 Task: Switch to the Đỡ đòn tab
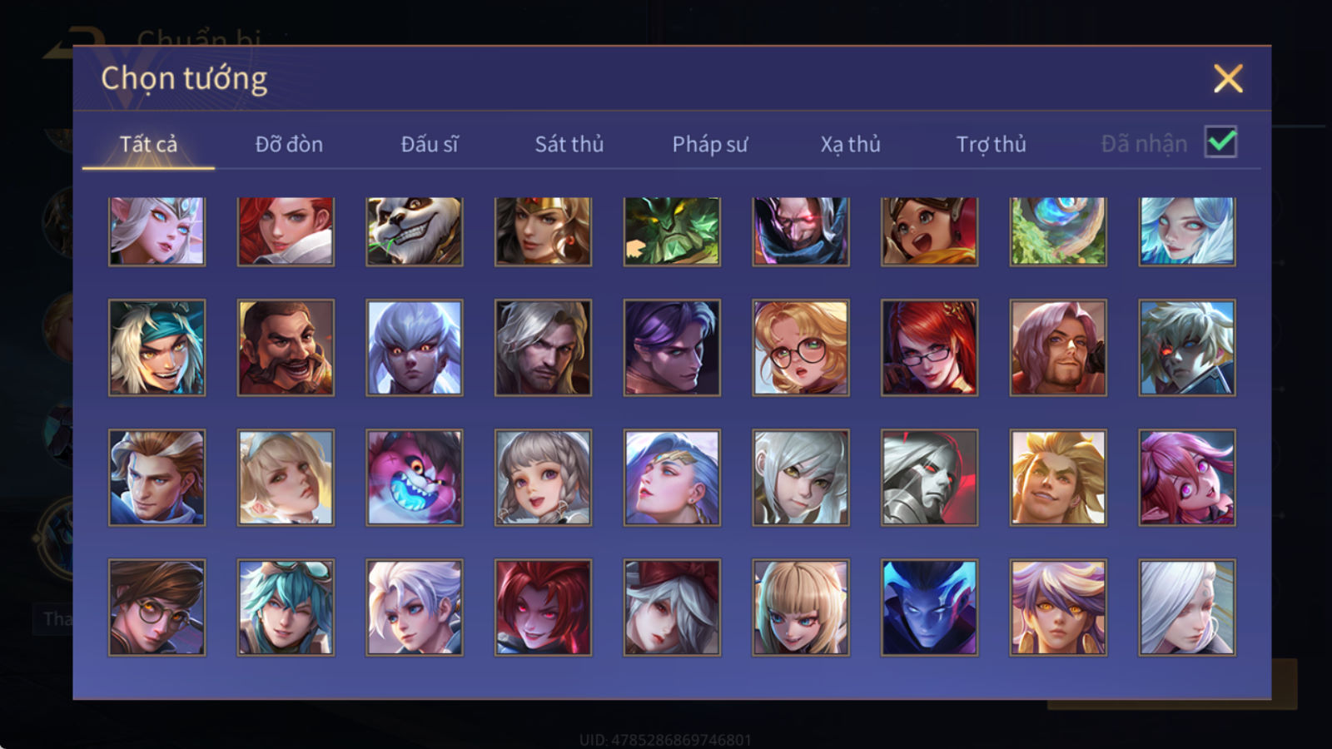[x=289, y=144]
